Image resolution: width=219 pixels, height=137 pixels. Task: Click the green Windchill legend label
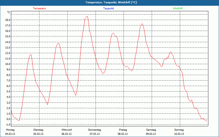[x=178, y=8]
